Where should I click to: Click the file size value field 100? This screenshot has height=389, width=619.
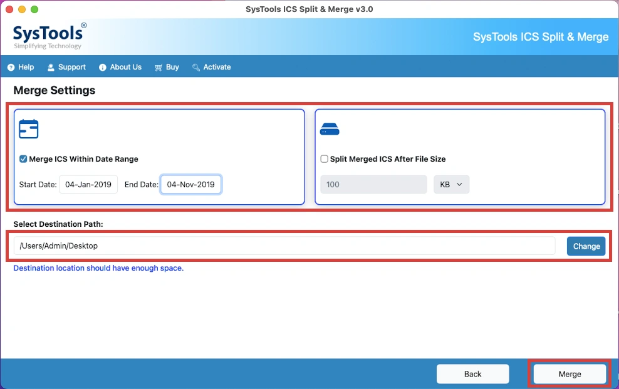[373, 184]
